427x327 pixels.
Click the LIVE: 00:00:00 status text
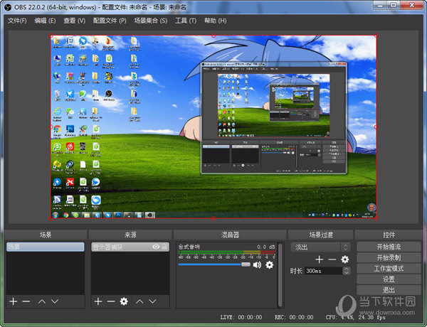click(x=241, y=317)
